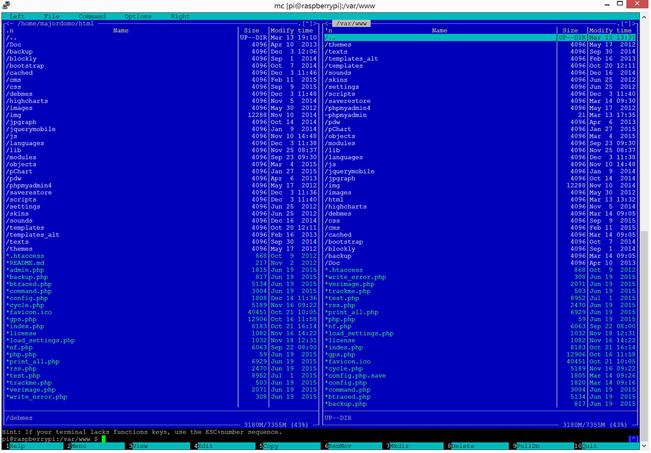This screenshot has height=453, width=651.
Task: Sort left panel by Size column header
Action: 252,31
